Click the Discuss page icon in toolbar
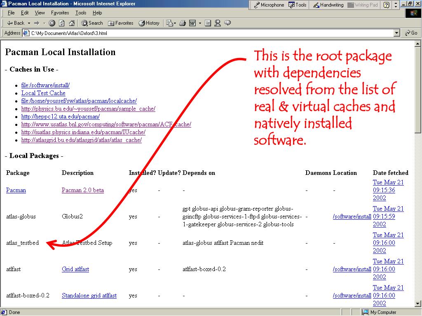422x316 pixels. [x=208, y=23]
